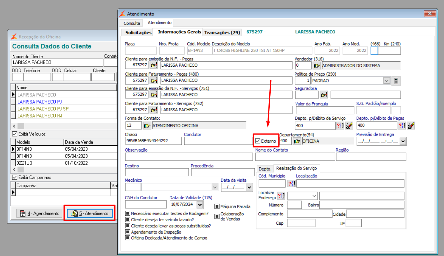Viewport: 444px width, 256px height.
Task: Click the Departamento lookup hand icon
Action: (297, 141)
